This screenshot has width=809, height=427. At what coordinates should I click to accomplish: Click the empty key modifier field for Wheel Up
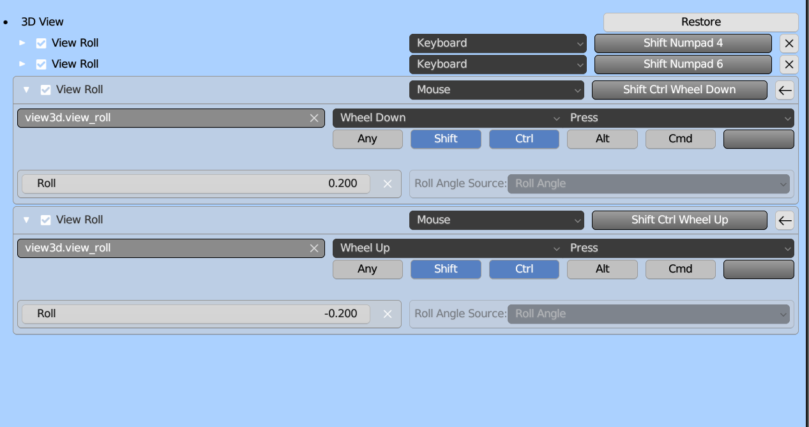click(758, 269)
